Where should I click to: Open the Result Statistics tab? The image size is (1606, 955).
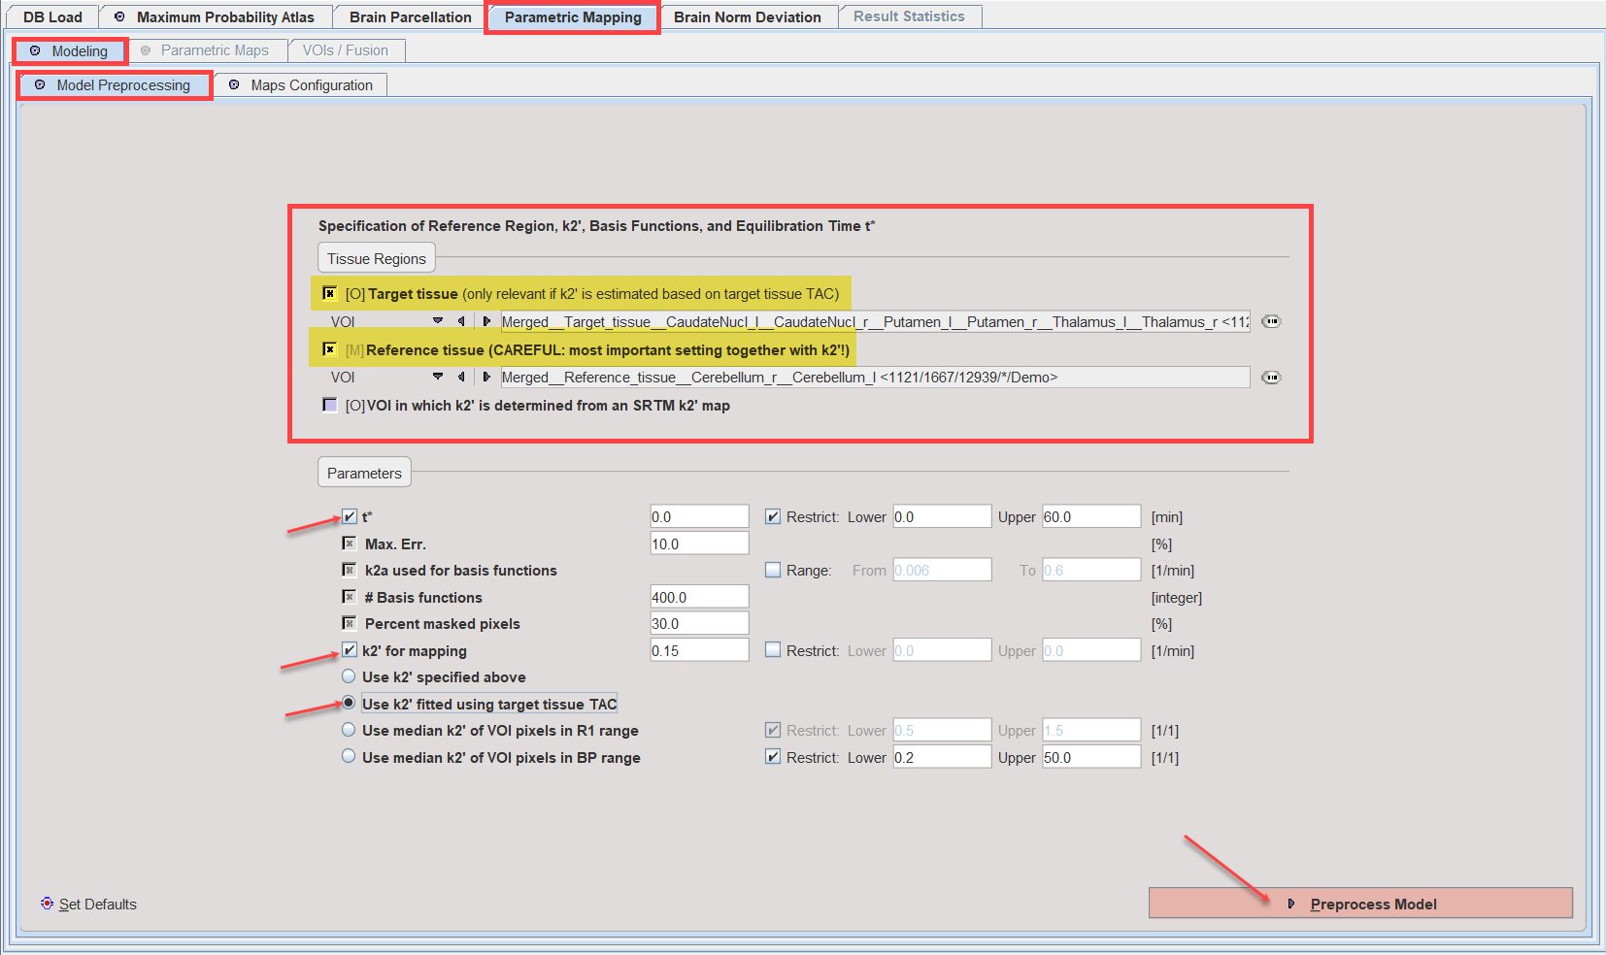[x=909, y=16]
